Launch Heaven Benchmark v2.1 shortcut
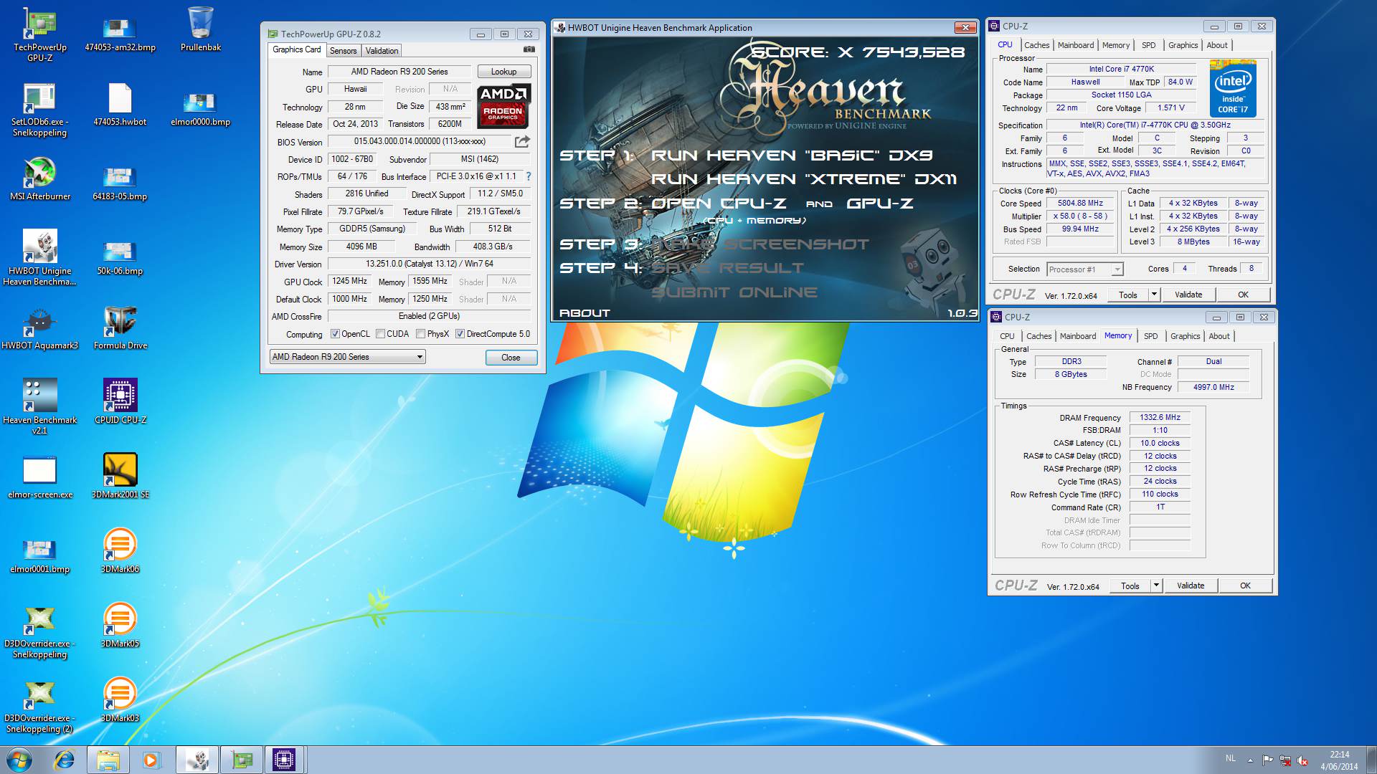Screen dimensions: 1377x774 (40, 406)
